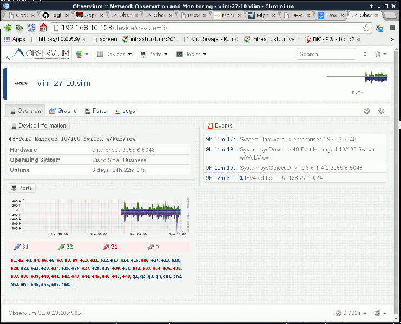Image resolution: width=401 pixels, height=324 pixels.
Task: Click the browser back arrow
Action: [x=8, y=28]
